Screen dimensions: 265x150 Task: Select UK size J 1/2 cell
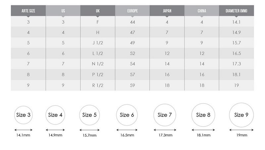click(98, 43)
